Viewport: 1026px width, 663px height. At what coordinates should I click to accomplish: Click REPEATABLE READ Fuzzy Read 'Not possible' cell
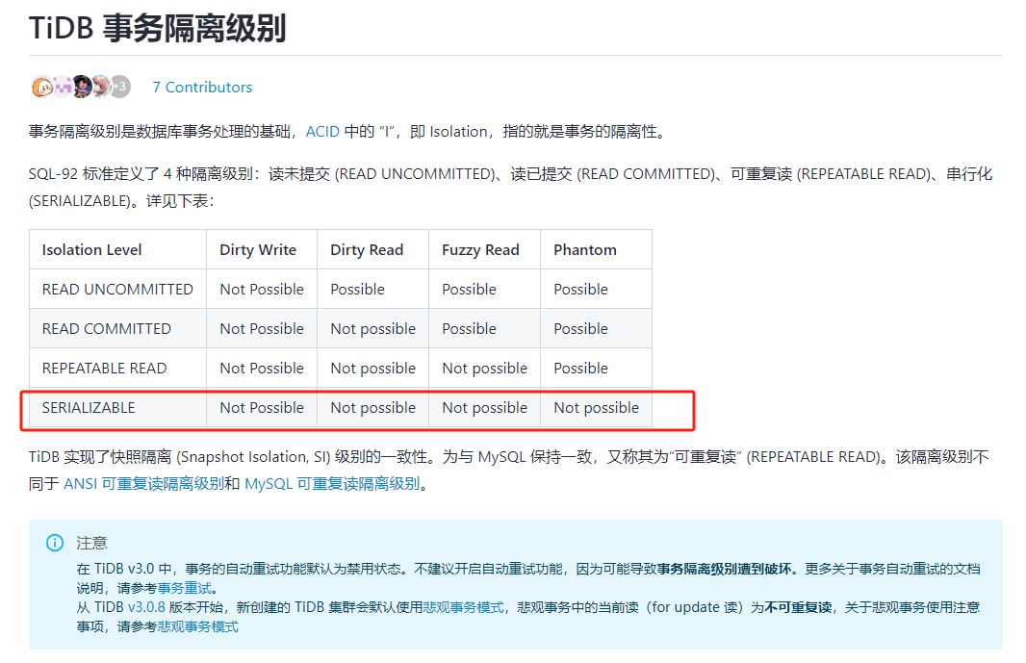[484, 369]
